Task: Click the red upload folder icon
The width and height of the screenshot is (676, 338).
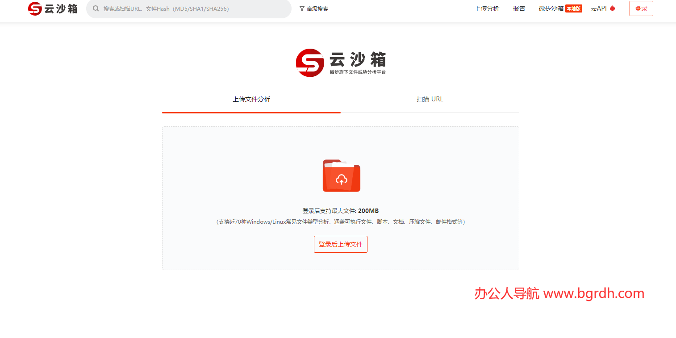Action: pos(341,176)
